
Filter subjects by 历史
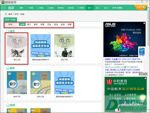(x=49, y=24)
